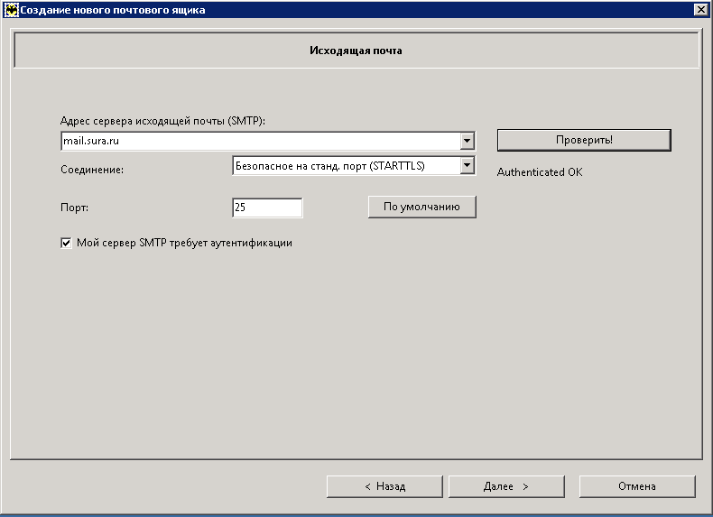Click the Соединение: label
The image size is (713, 517).
(91, 170)
